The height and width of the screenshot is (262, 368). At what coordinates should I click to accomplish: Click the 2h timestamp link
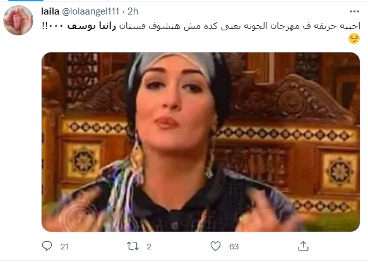133,11
